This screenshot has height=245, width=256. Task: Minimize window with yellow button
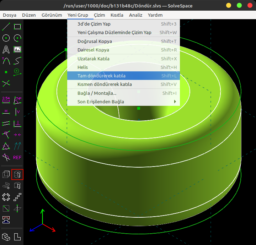(x=229, y=6)
